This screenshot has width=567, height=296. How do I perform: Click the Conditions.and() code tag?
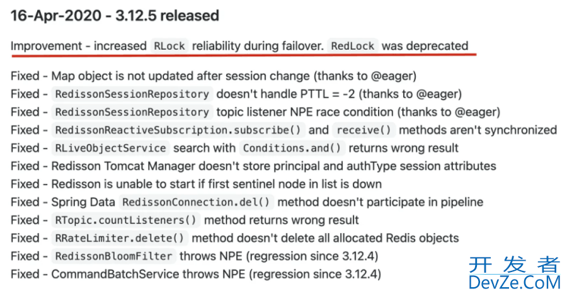click(292, 148)
